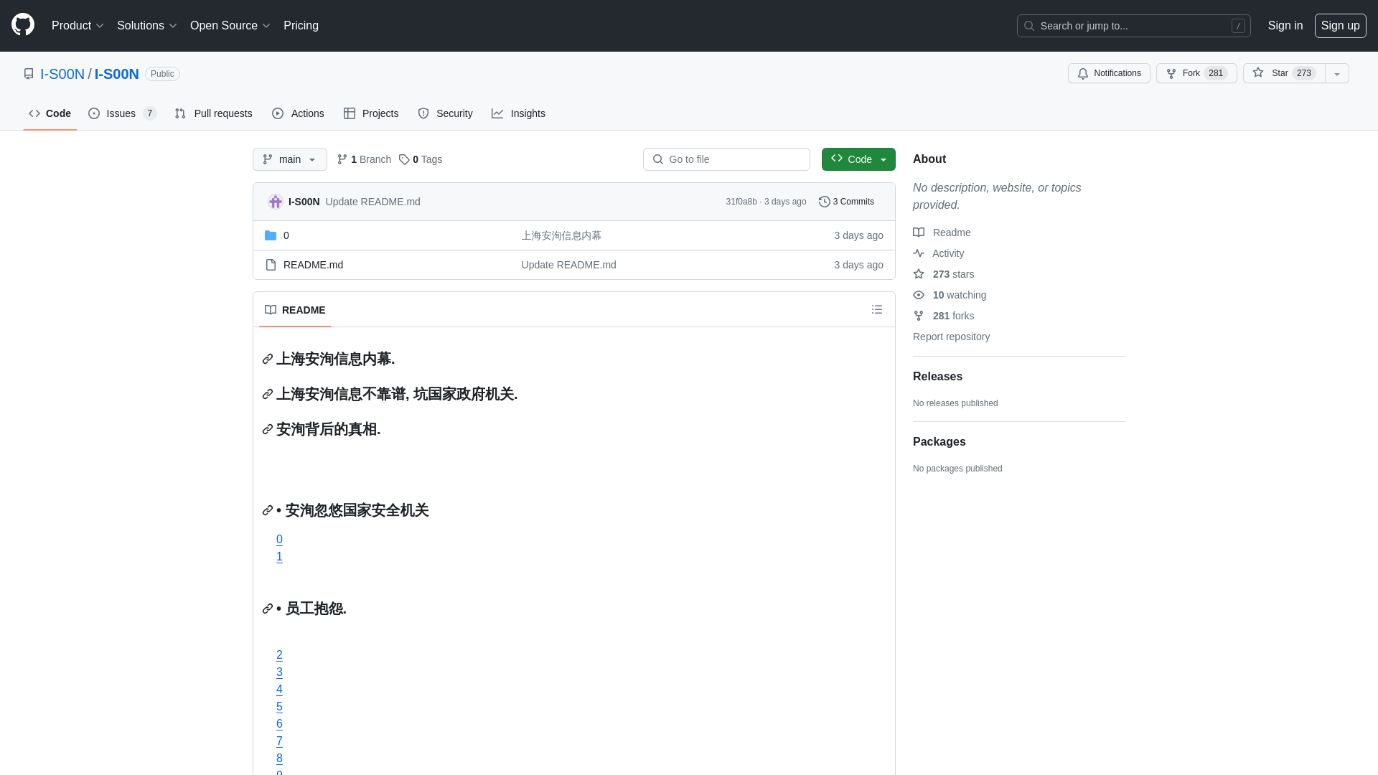Fork the repository with the Fork button
The height and width of the screenshot is (775, 1378).
click(1196, 73)
